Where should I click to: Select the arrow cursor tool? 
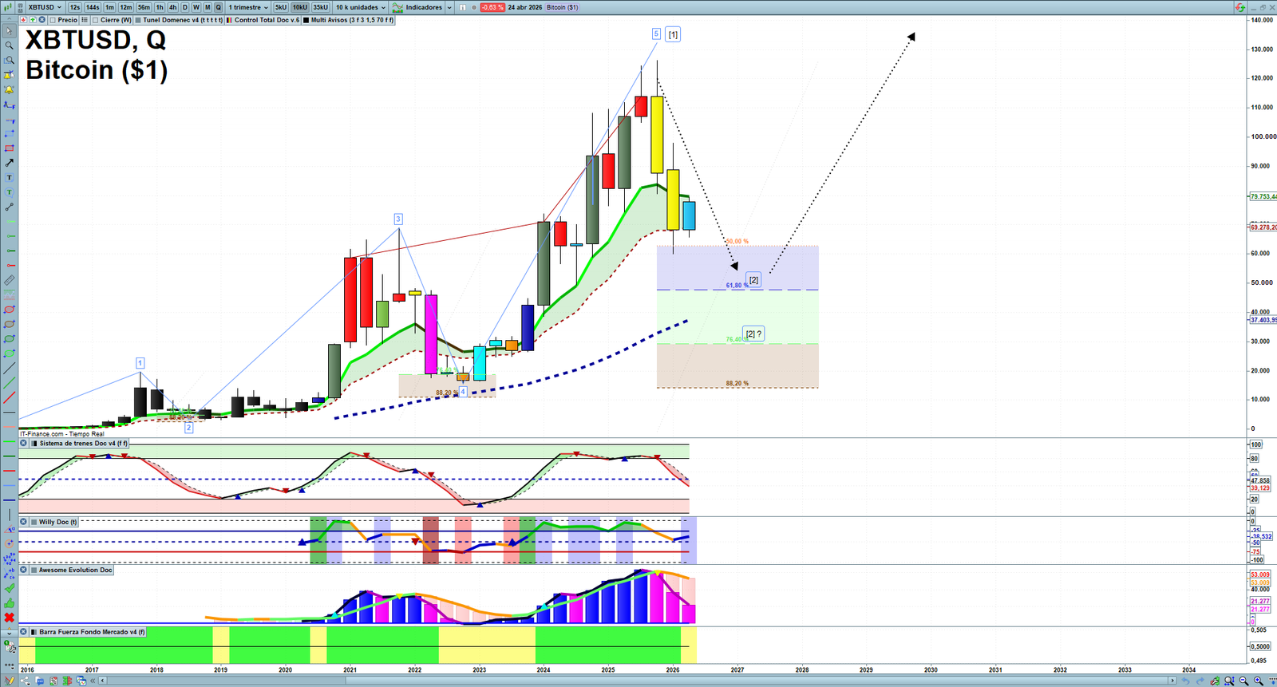point(10,31)
